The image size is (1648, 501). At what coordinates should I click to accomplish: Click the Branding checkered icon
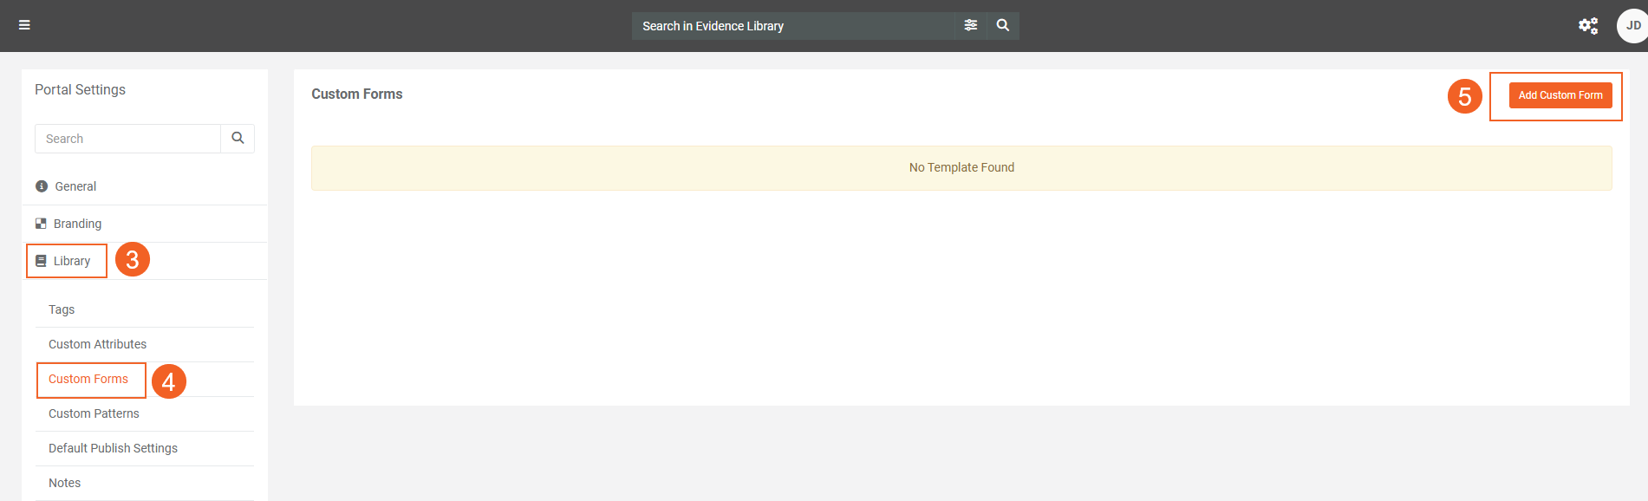(x=41, y=224)
